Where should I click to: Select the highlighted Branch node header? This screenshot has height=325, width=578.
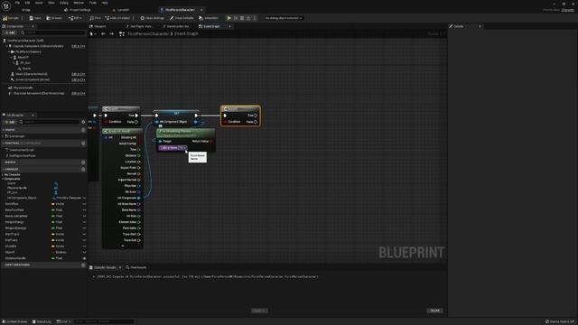(240, 108)
